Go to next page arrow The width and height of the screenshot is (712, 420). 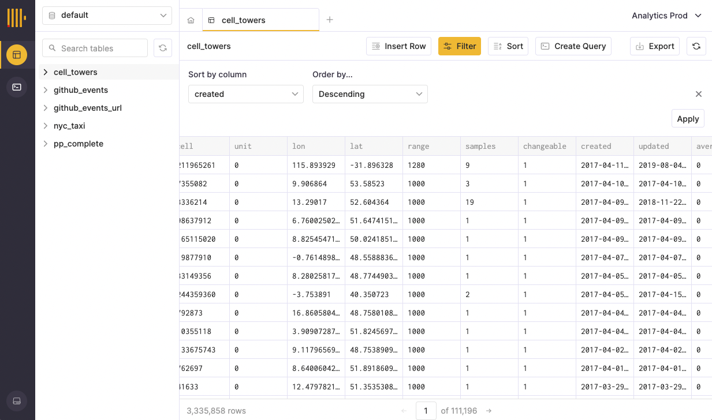pos(489,411)
